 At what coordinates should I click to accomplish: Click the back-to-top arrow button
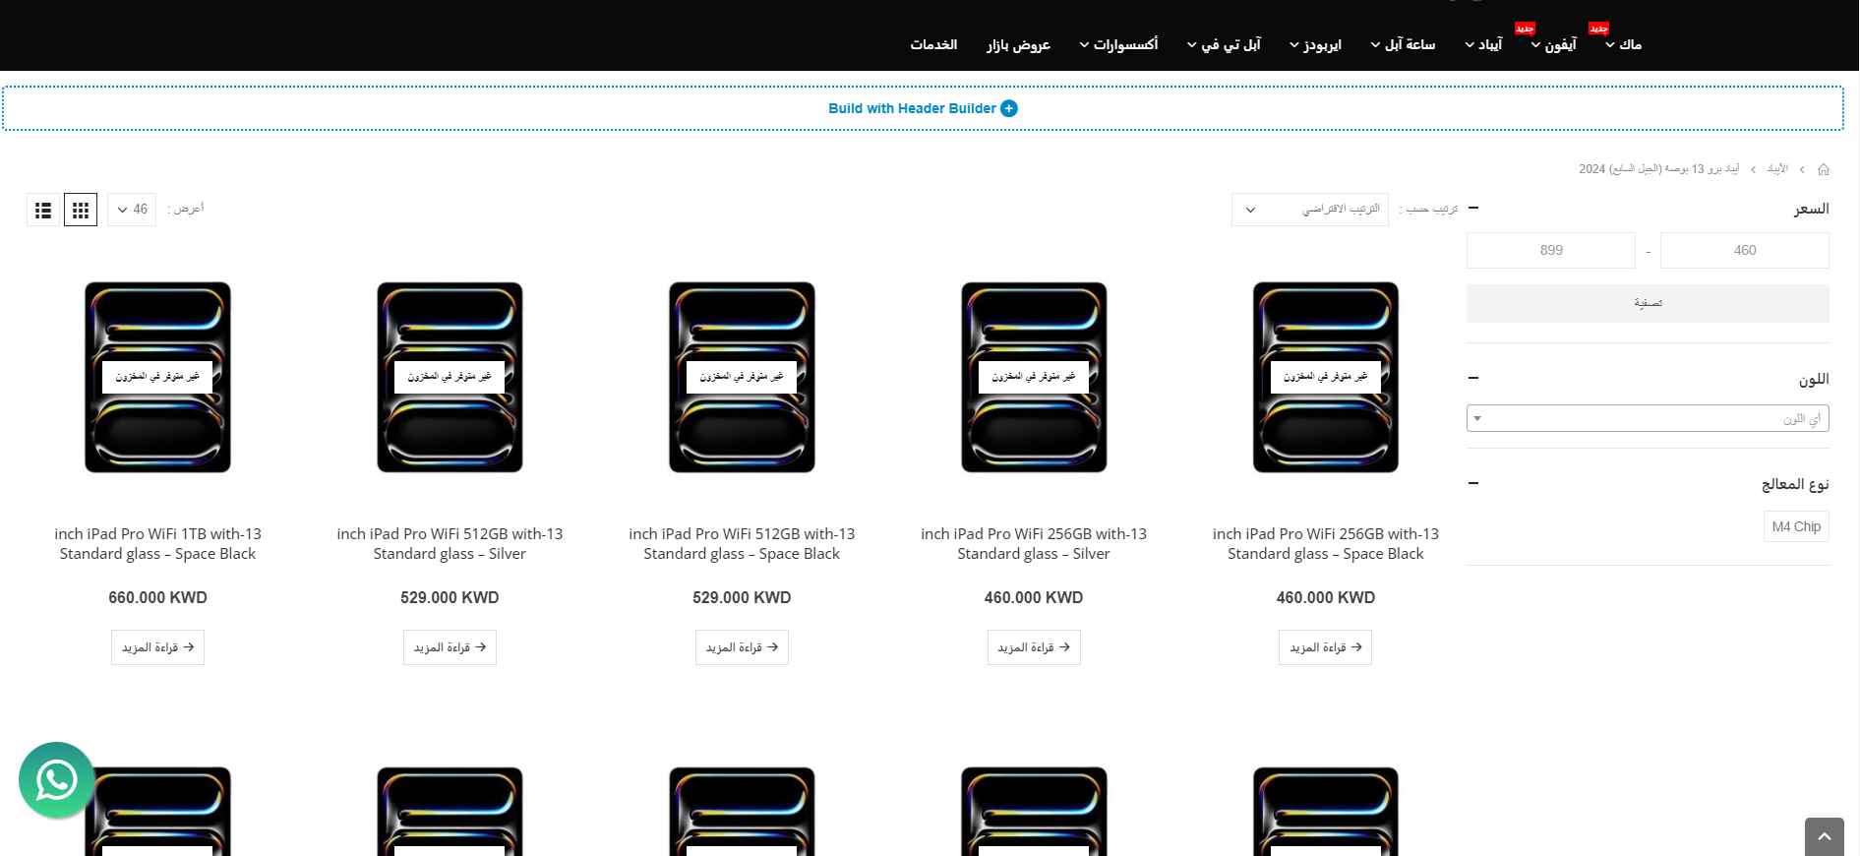pyautogui.click(x=1824, y=836)
